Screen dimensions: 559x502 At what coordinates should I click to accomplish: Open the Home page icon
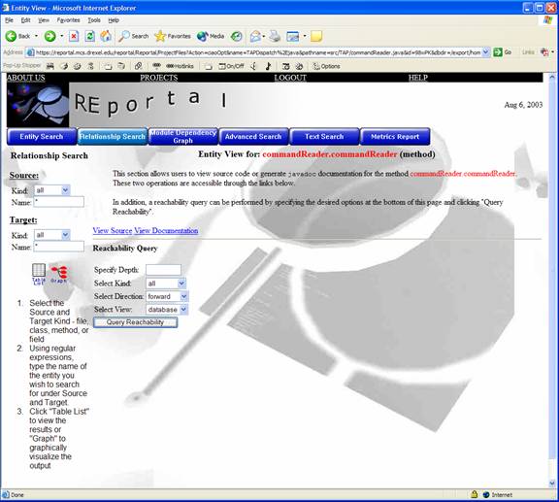[x=106, y=36]
